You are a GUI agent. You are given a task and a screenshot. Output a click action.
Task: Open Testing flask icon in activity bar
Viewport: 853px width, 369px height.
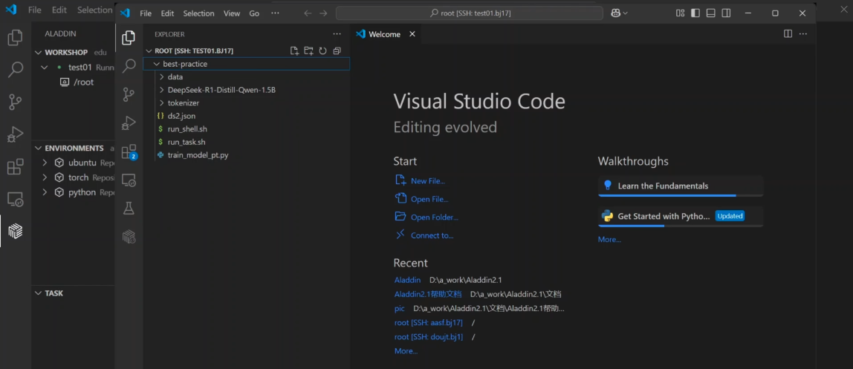pos(129,208)
